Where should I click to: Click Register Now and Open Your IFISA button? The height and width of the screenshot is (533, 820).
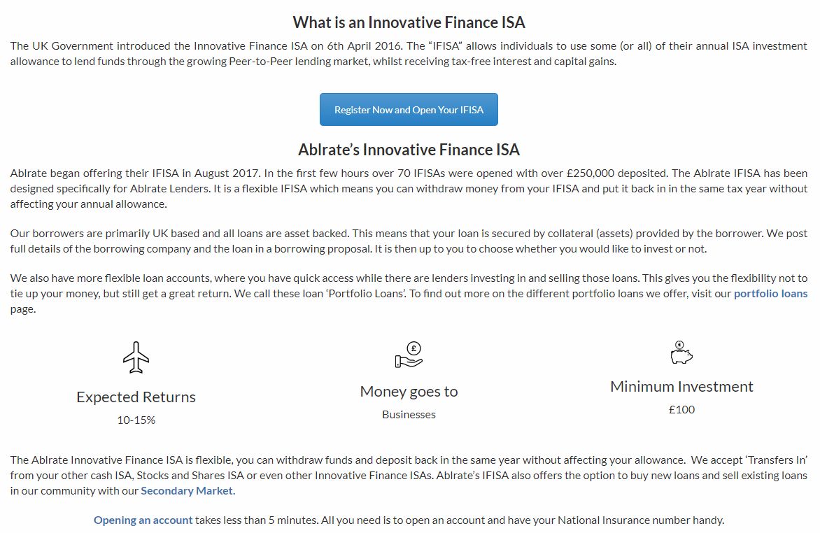[x=409, y=109]
